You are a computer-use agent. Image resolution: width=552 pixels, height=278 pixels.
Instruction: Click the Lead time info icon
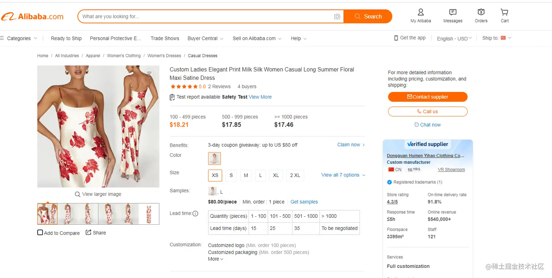195,213
